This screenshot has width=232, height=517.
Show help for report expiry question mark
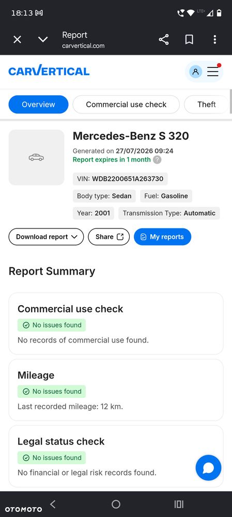157,160
